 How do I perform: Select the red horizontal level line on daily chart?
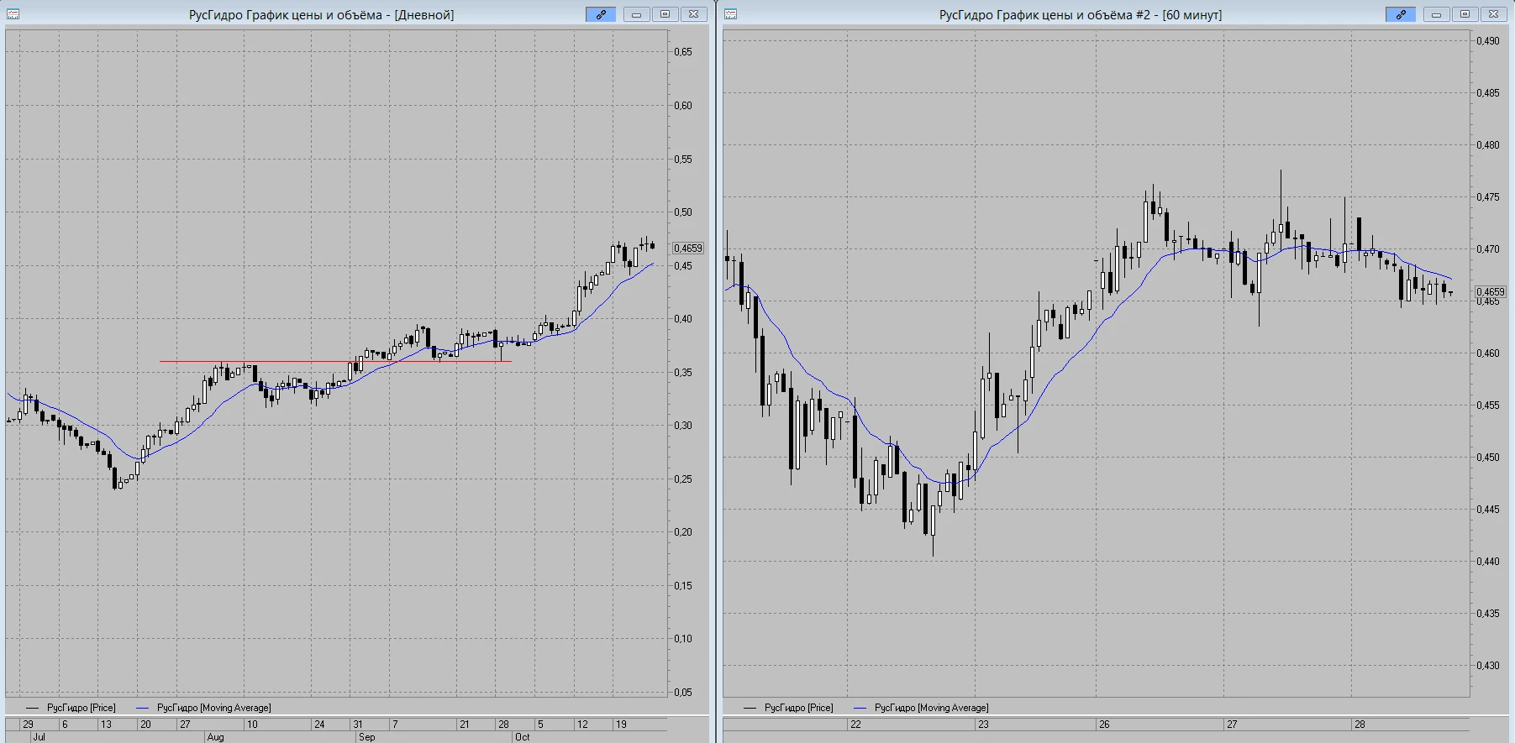click(x=335, y=362)
